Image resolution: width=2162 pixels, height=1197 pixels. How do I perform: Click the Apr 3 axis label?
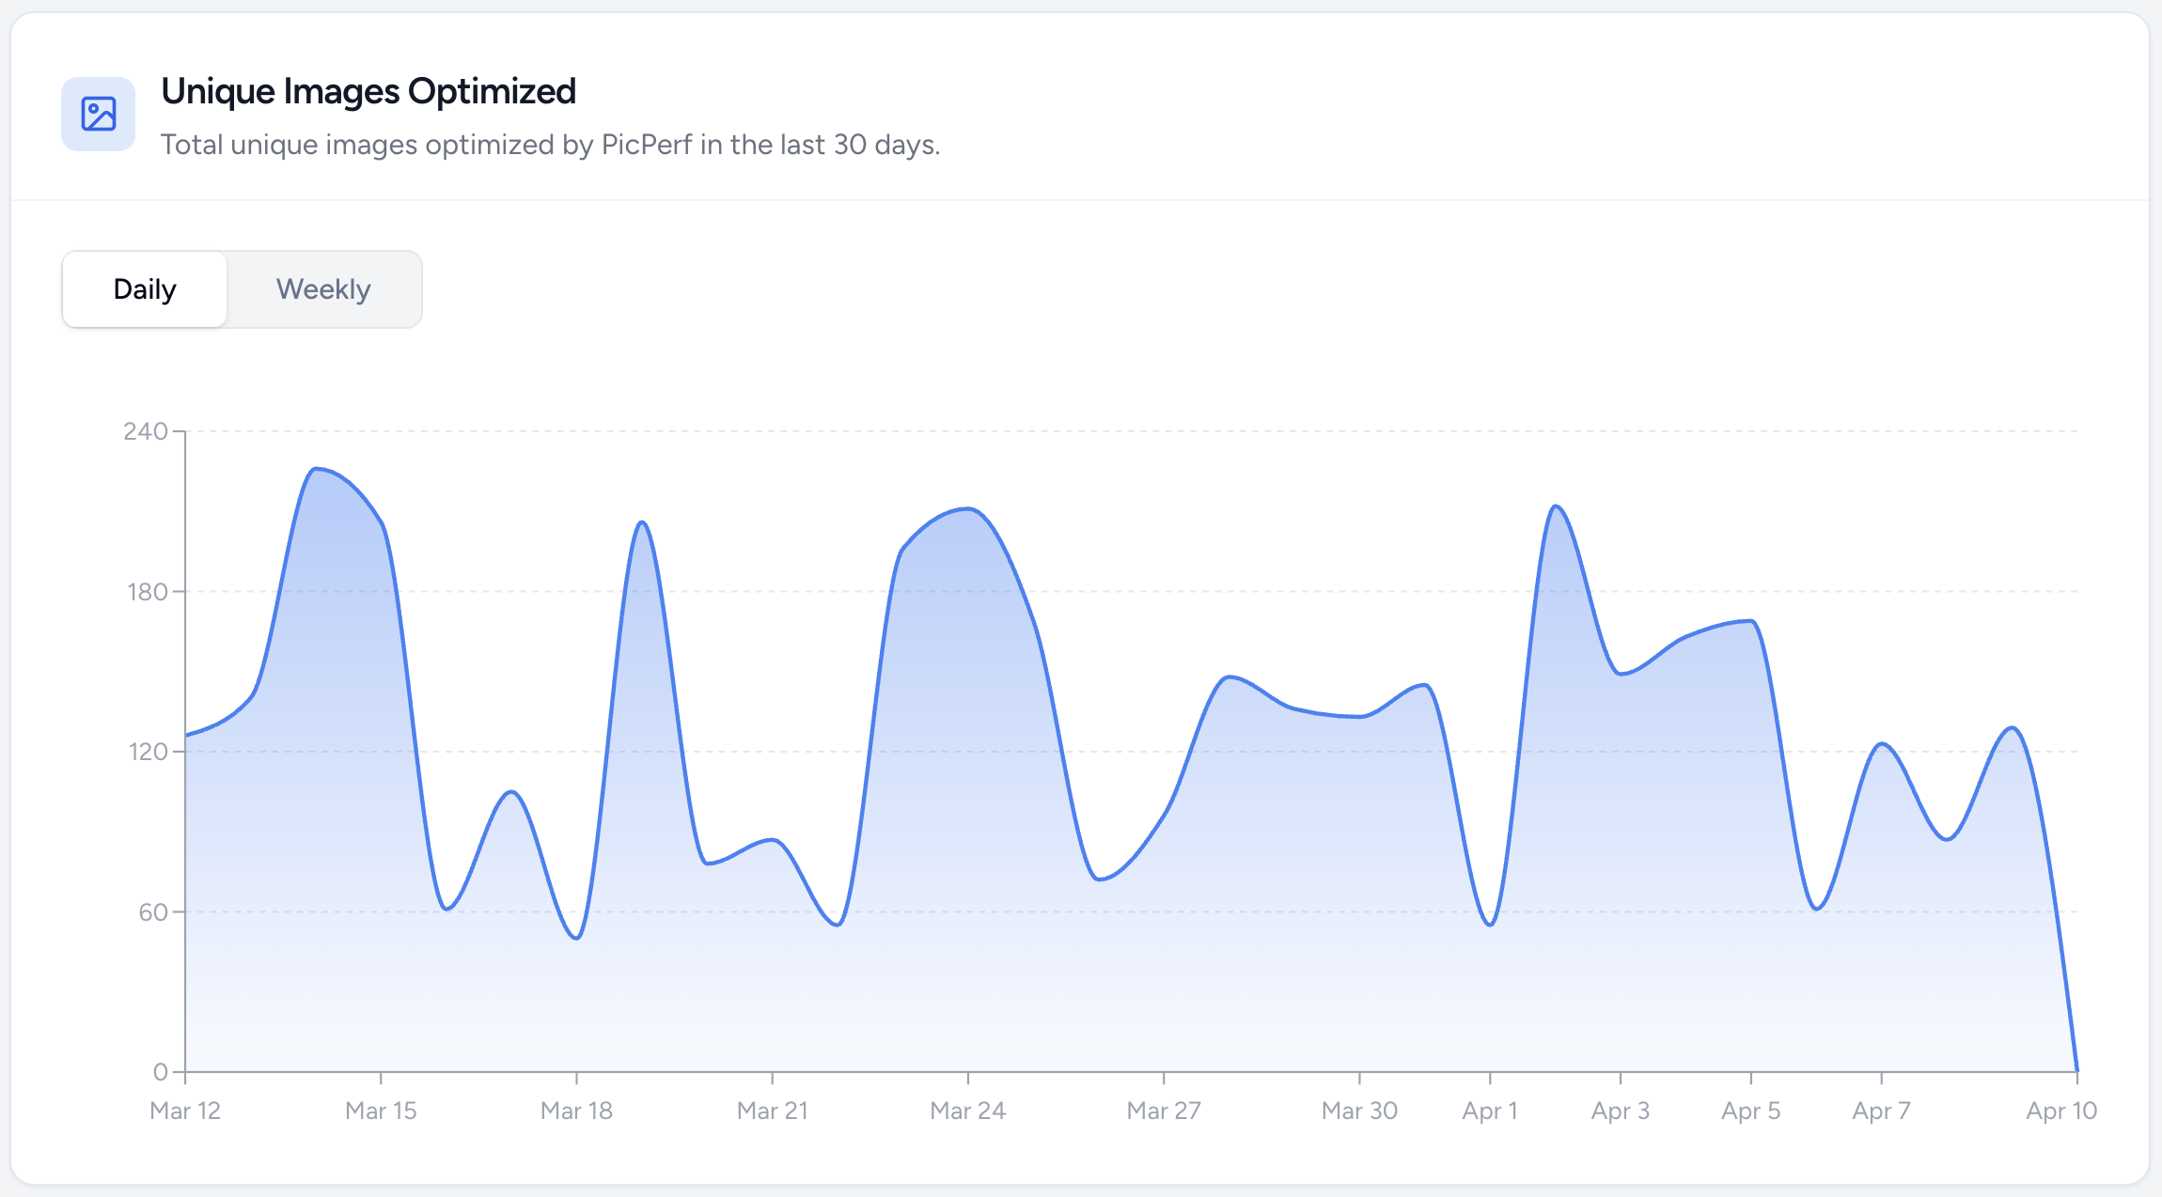click(1620, 1111)
